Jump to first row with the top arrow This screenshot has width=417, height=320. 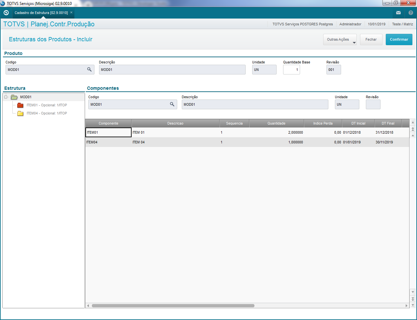pos(413,123)
